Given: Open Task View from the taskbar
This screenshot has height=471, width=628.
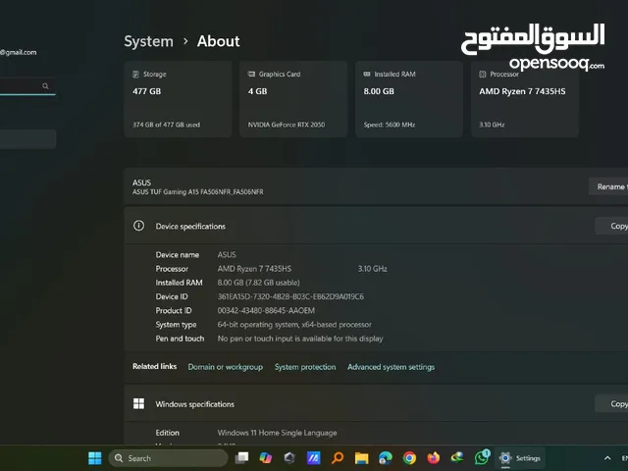Looking at the screenshot, I should pos(241,458).
